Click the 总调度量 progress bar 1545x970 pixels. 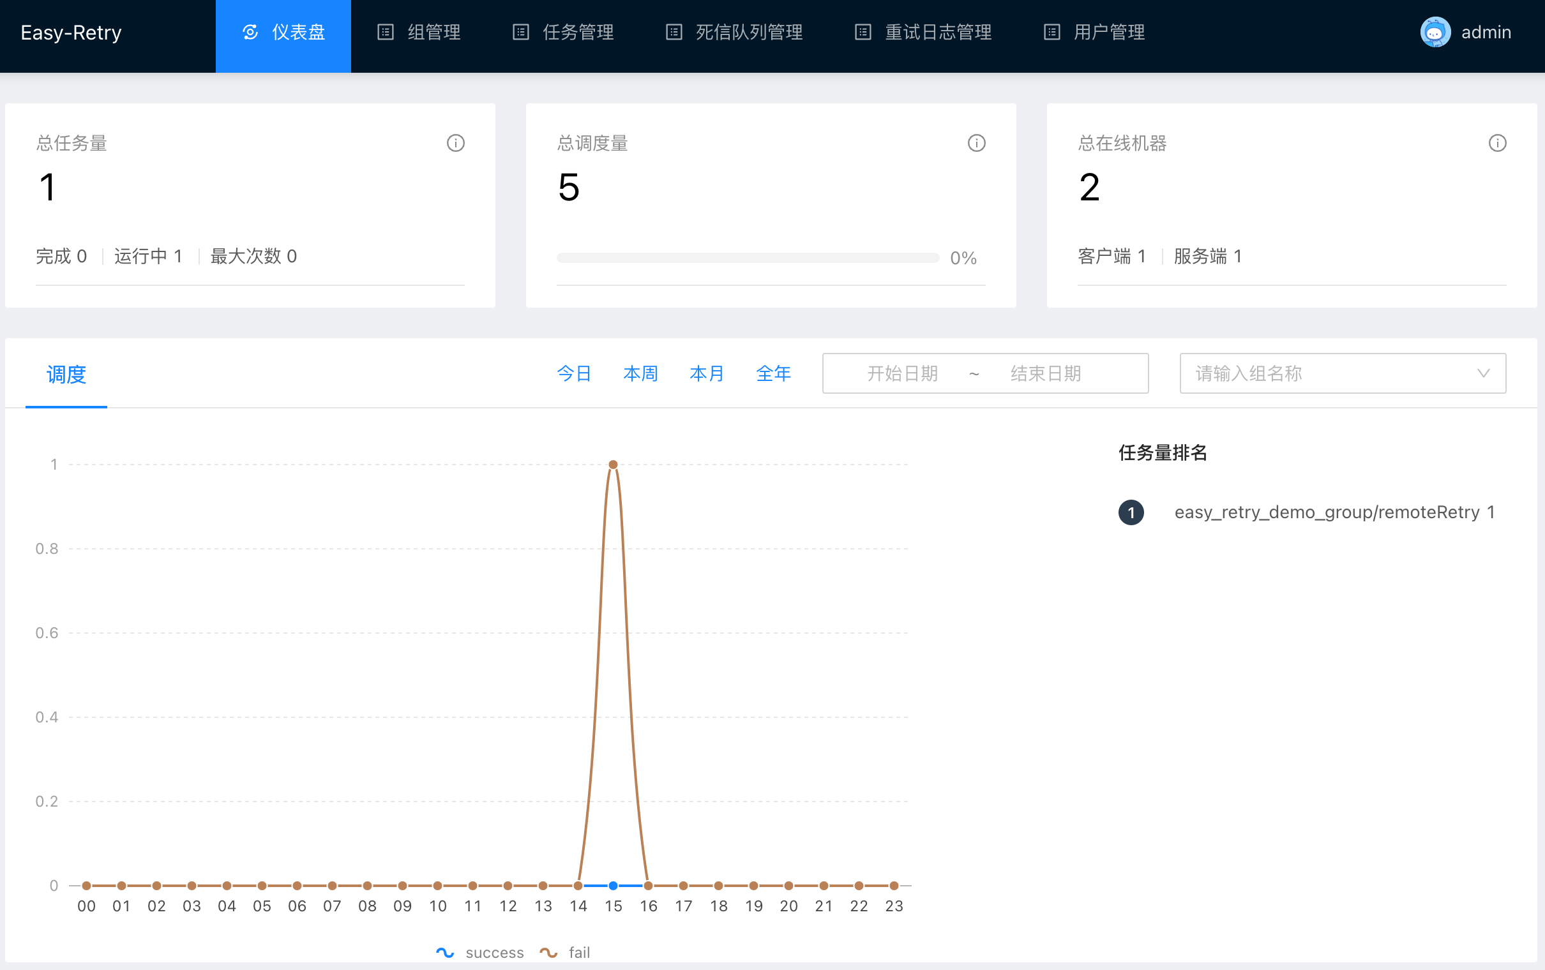pyautogui.click(x=748, y=258)
